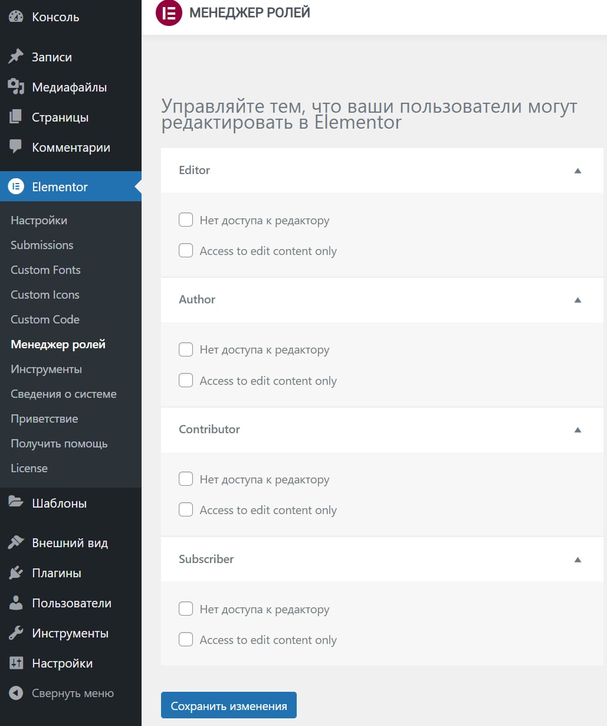Image resolution: width=607 pixels, height=726 pixels.
Task: Click the Contributor section title
Action: point(209,429)
